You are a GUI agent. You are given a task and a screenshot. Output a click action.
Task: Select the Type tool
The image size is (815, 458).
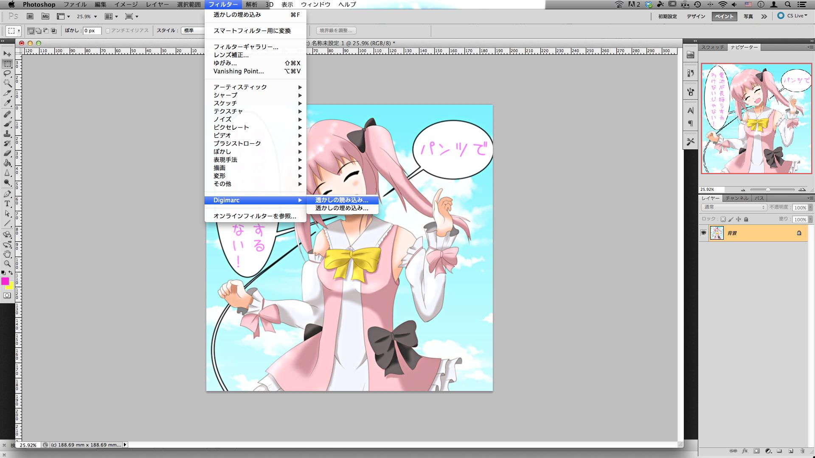click(7, 204)
